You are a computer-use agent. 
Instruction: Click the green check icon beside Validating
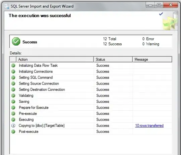13,96
